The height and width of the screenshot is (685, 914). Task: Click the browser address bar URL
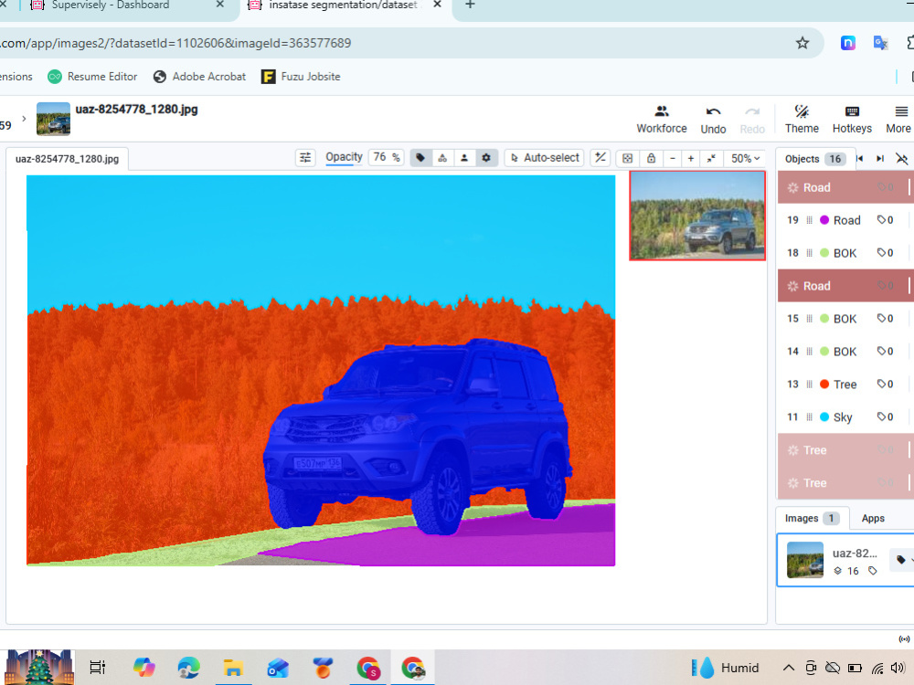(175, 43)
